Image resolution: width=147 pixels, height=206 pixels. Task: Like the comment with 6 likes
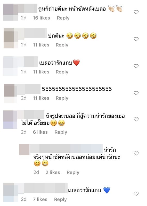pos(136,119)
